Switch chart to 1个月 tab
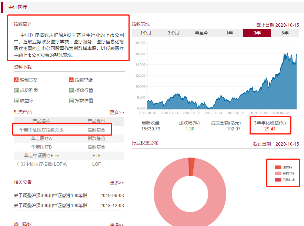 pos(146,33)
